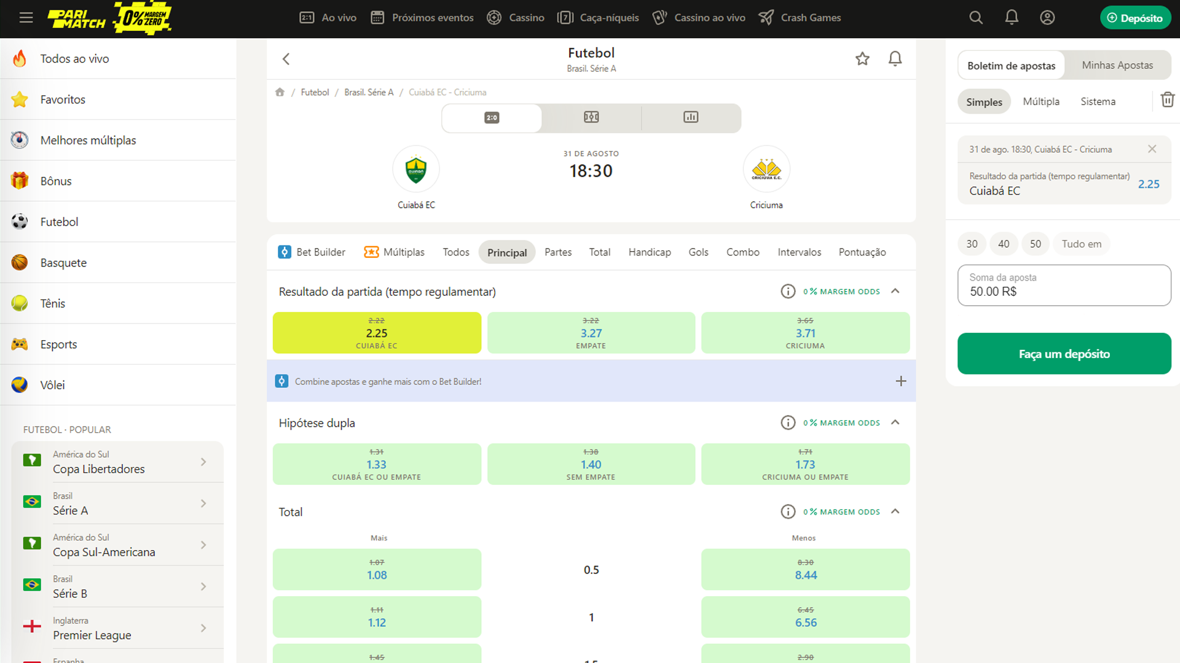Switch to Múltiplas market tab
1180x663 pixels.
(394, 252)
